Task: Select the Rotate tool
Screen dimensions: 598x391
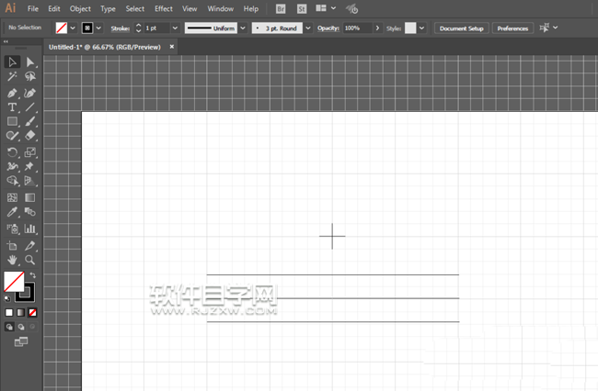Action: pos(12,152)
